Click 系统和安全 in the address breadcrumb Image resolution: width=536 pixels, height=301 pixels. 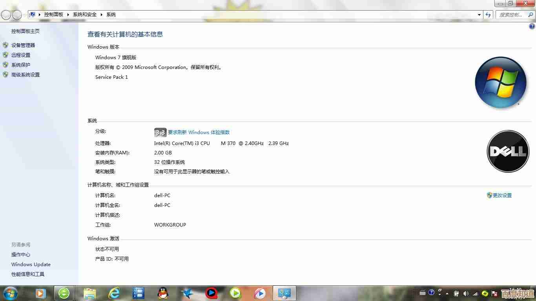[x=84, y=15]
